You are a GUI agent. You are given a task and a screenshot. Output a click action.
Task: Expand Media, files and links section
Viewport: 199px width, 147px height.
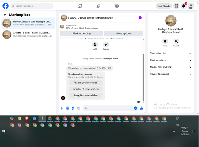(x=171, y=67)
